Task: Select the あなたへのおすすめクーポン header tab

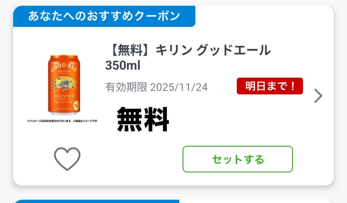Action: pyautogui.click(x=104, y=16)
